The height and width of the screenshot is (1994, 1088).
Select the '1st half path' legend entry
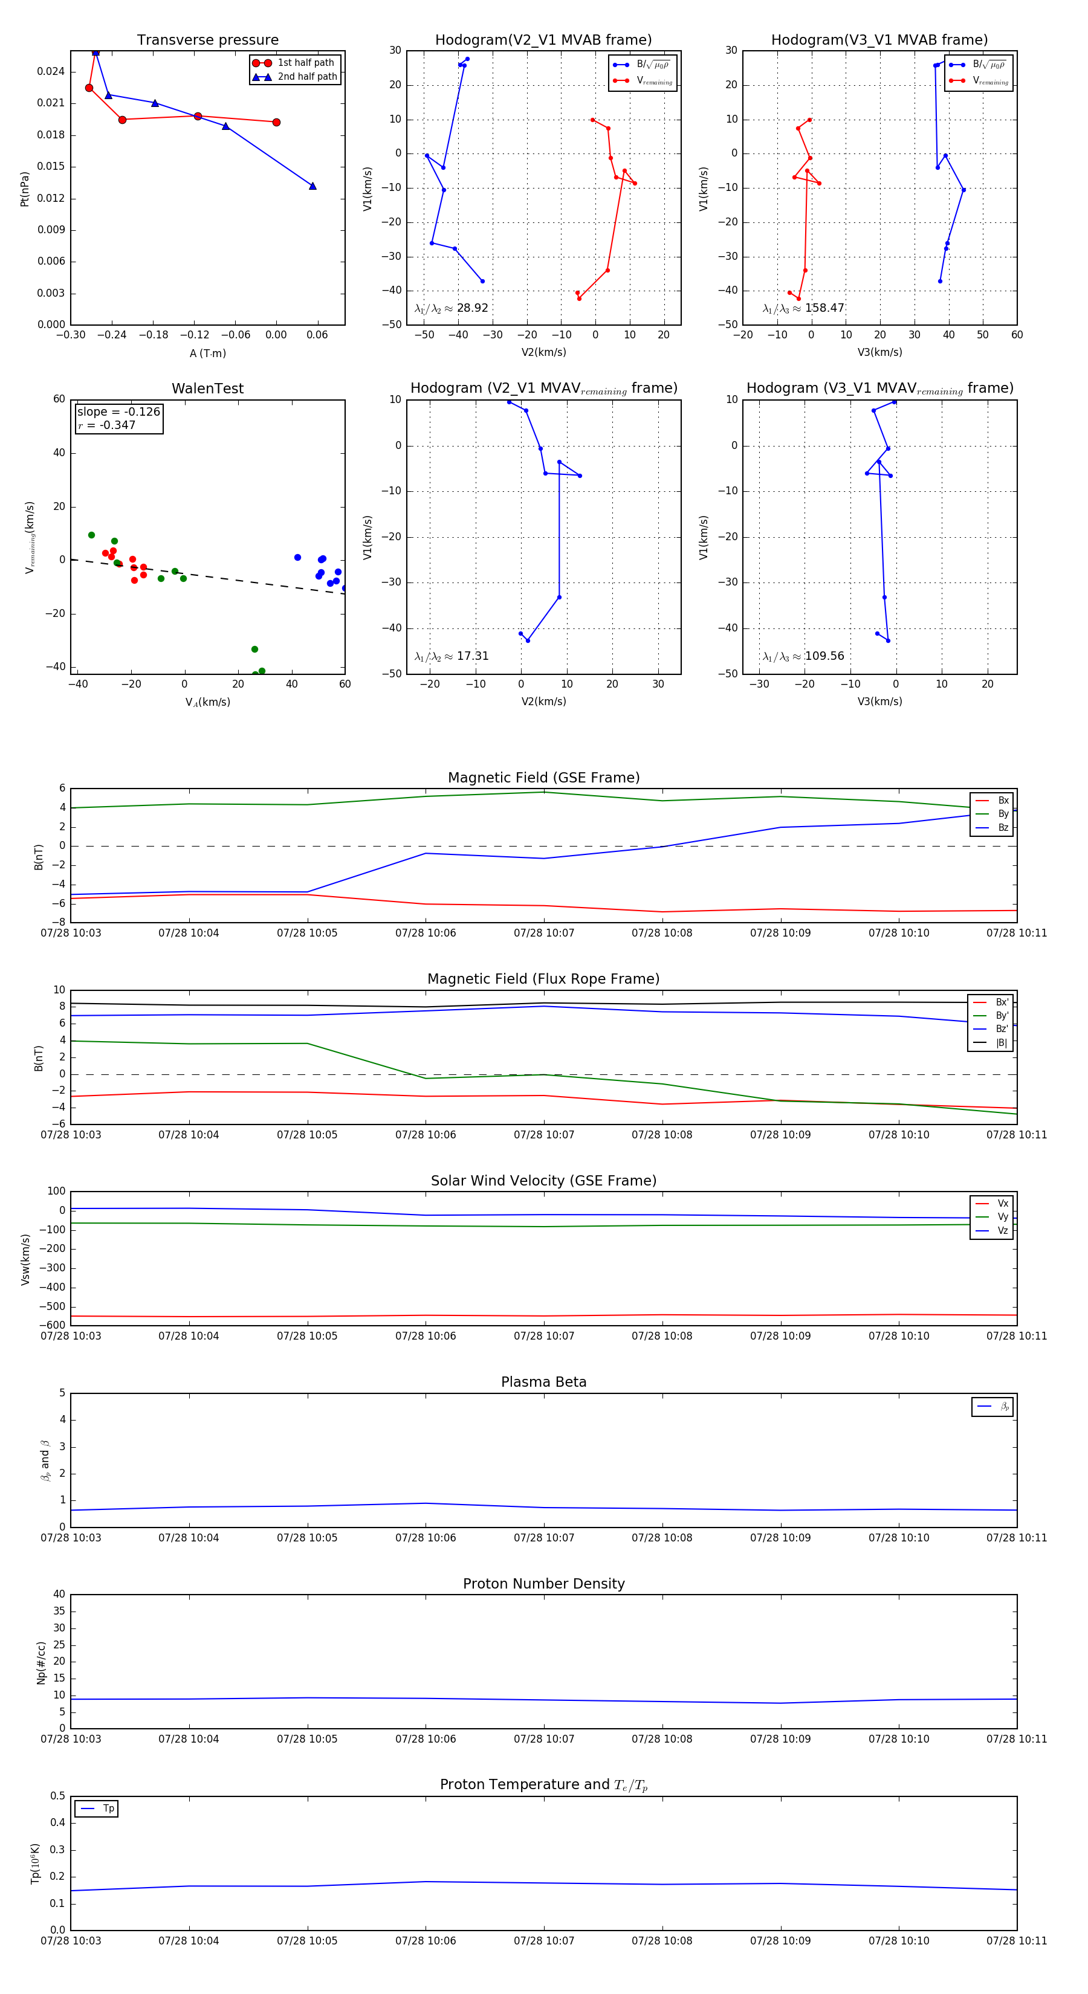click(x=294, y=63)
